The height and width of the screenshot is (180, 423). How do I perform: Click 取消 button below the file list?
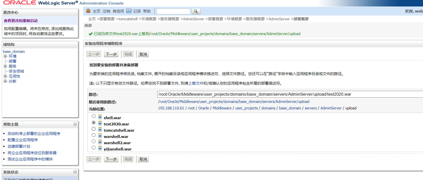[x=143, y=159]
